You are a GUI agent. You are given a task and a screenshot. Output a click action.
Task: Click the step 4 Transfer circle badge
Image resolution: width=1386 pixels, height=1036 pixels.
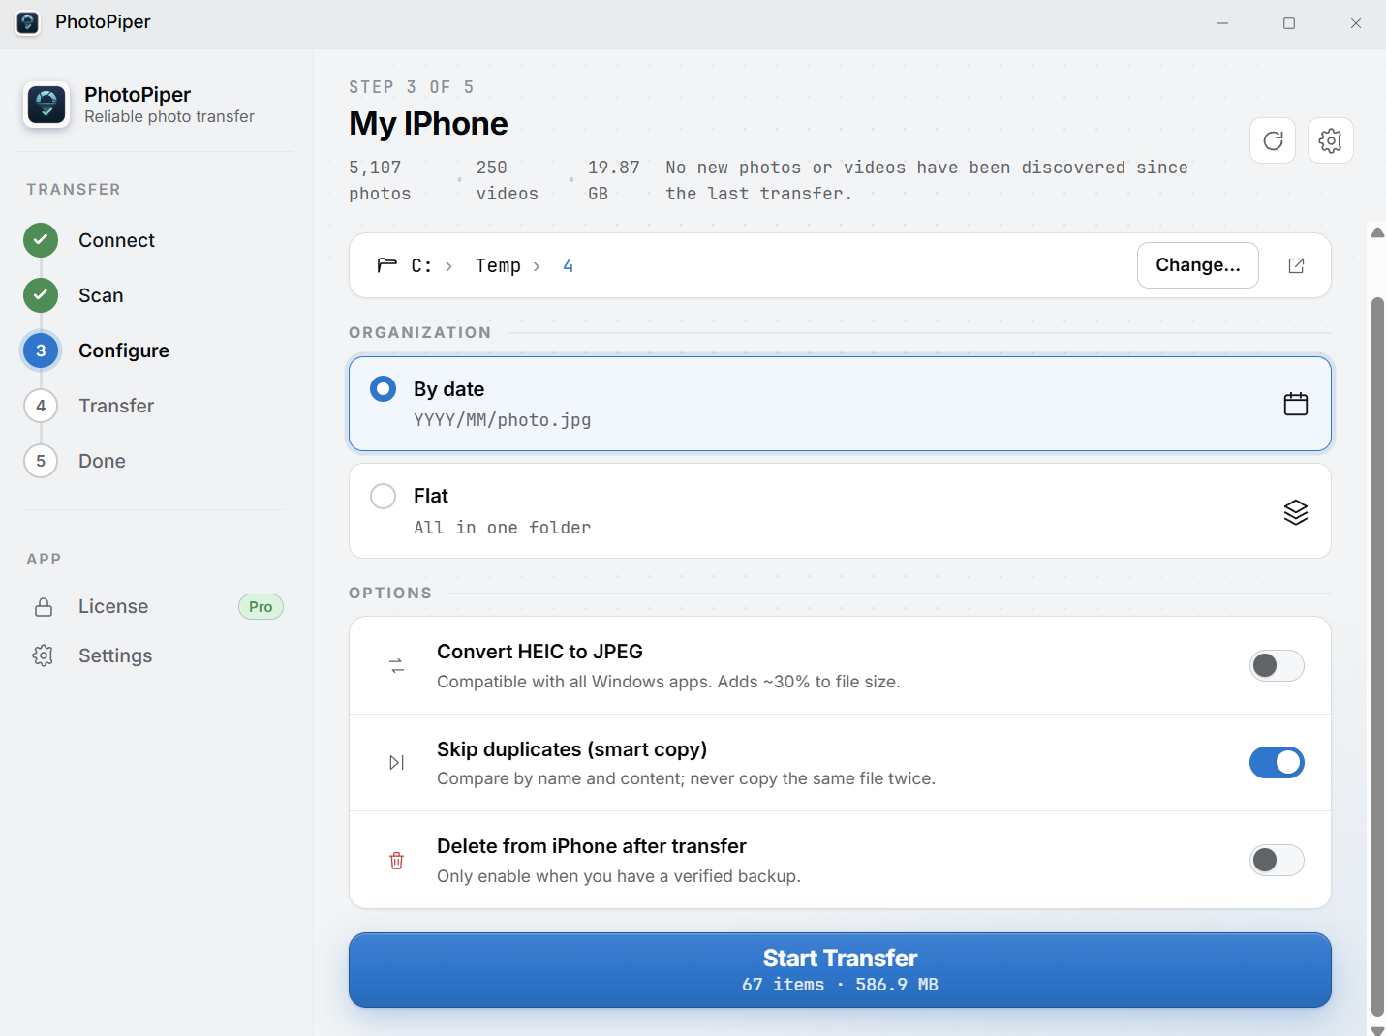(x=41, y=406)
